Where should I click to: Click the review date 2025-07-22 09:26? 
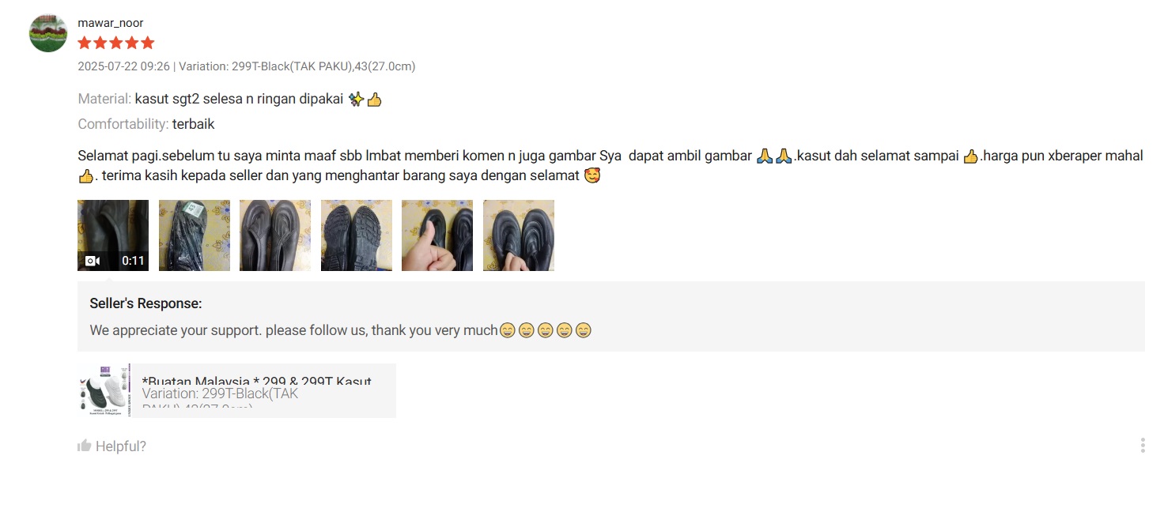coord(123,66)
